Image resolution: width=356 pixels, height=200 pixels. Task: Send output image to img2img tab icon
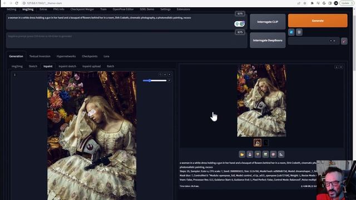[x=265, y=154]
